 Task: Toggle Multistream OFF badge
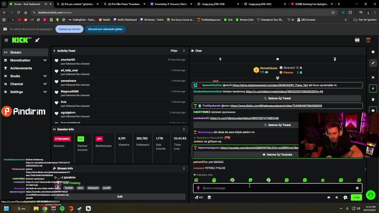pos(99,139)
